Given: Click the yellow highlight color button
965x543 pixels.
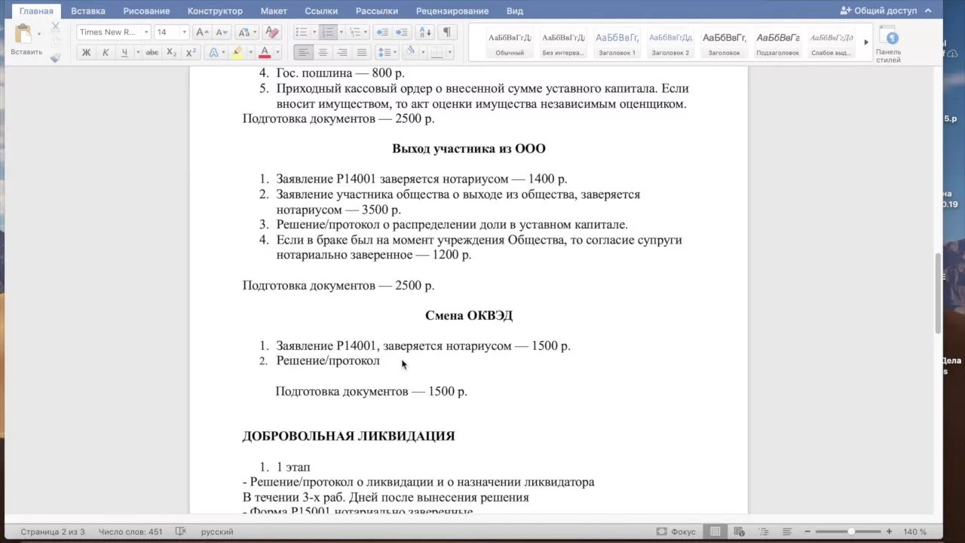Looking at the screenshot, I should tap(237, 52).
